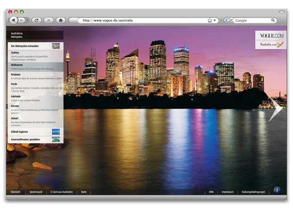The image size is (293, 210).
Task: Reload the page with the refresh icon
Action: (x=36, y=20)
